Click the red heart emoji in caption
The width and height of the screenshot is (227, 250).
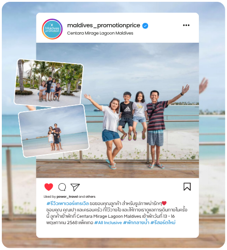tap(164, 203)
